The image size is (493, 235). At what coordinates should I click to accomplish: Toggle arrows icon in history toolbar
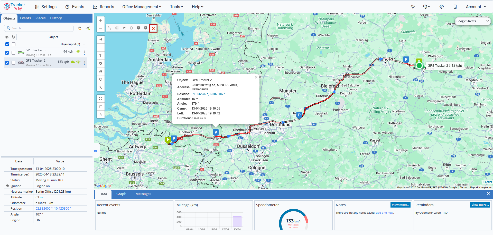[124, 28]
